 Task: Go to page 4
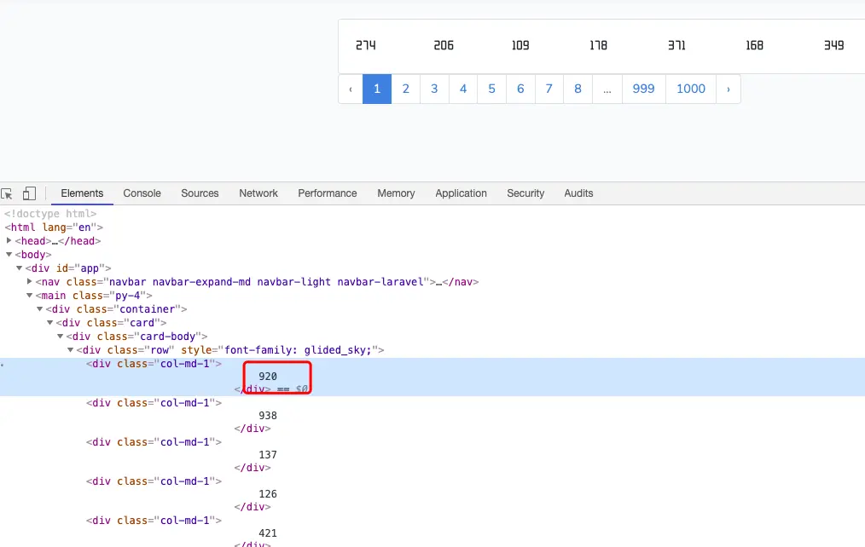(x=463, y=89)
